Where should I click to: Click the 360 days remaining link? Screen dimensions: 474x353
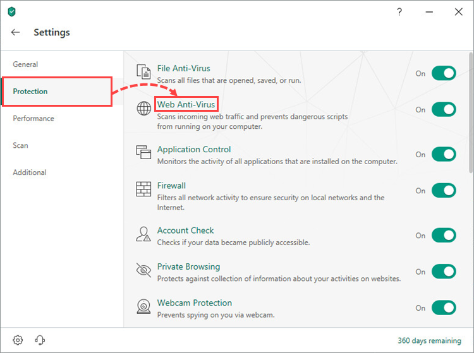click(x=430, y=340)
